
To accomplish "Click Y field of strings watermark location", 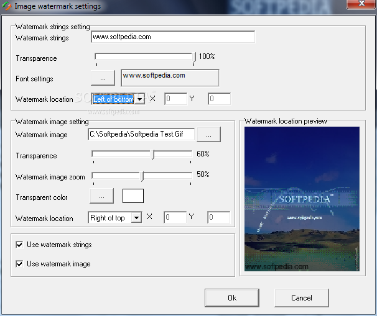I will pyautogui.click(x=219, y=99).
